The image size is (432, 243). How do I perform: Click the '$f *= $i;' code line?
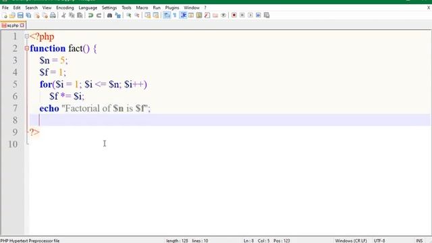click(67, 96)
